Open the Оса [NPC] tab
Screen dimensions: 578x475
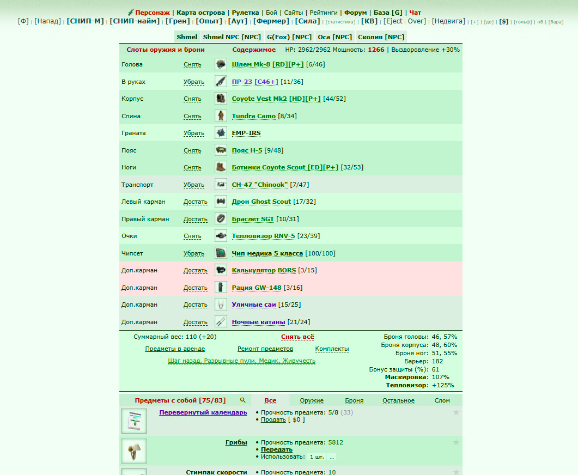pyautogui.click(x=334, y=37)
